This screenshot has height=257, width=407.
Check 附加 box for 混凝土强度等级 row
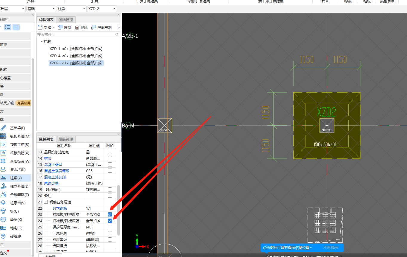pos(110,171)
